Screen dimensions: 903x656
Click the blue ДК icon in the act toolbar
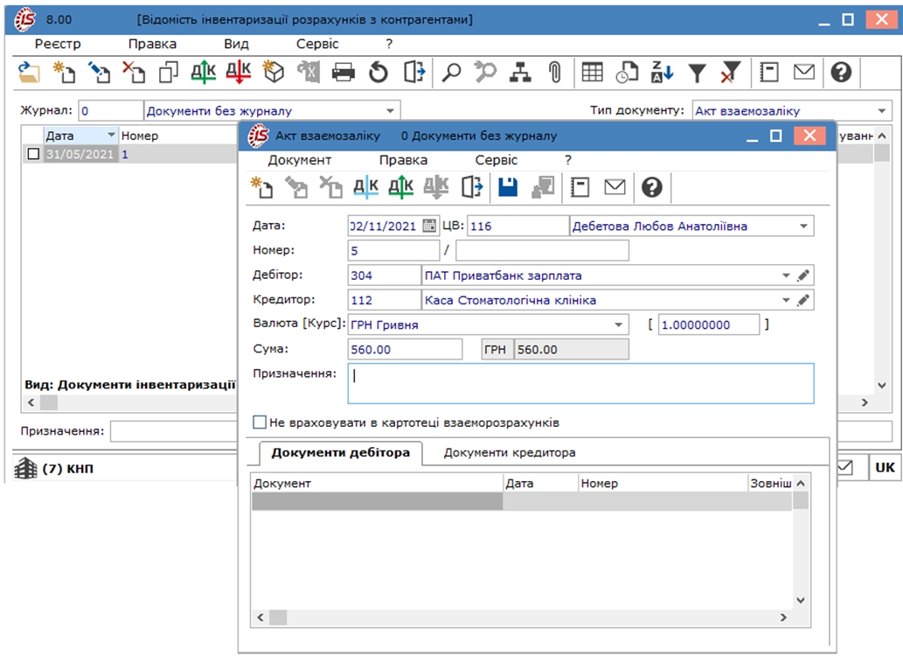(365, 187)
